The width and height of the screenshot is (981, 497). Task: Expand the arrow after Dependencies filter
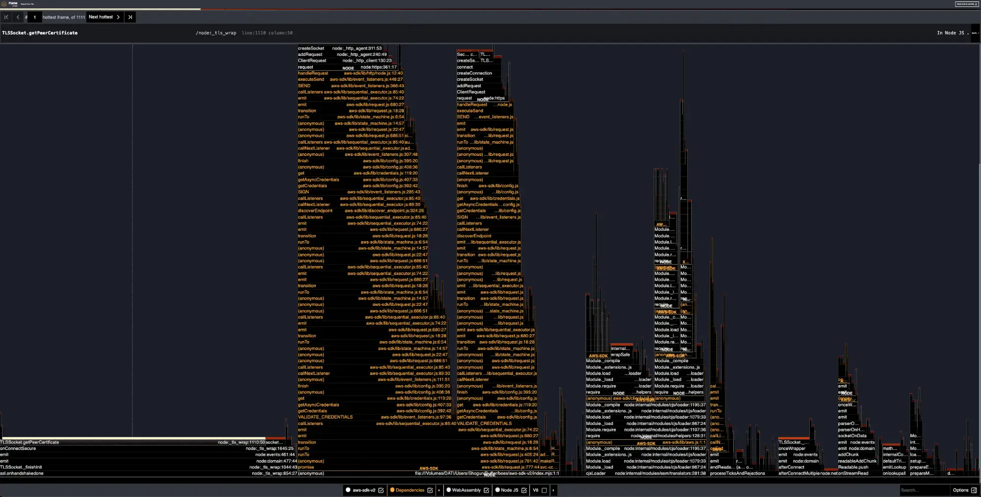(x=439, y=490)
